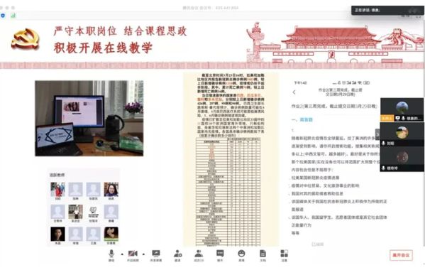
Task: Open the Documents icon in the toolbar
Action: pyautogui.click(x=263, y=255)
